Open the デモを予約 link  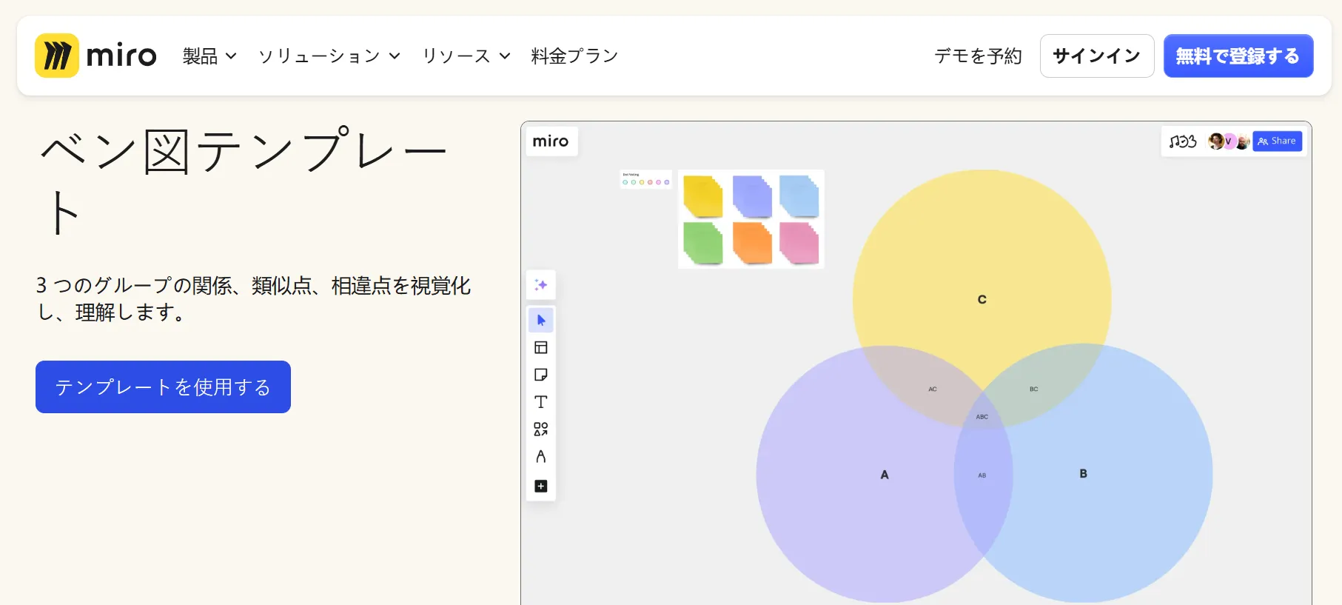(x=978, y=56)
